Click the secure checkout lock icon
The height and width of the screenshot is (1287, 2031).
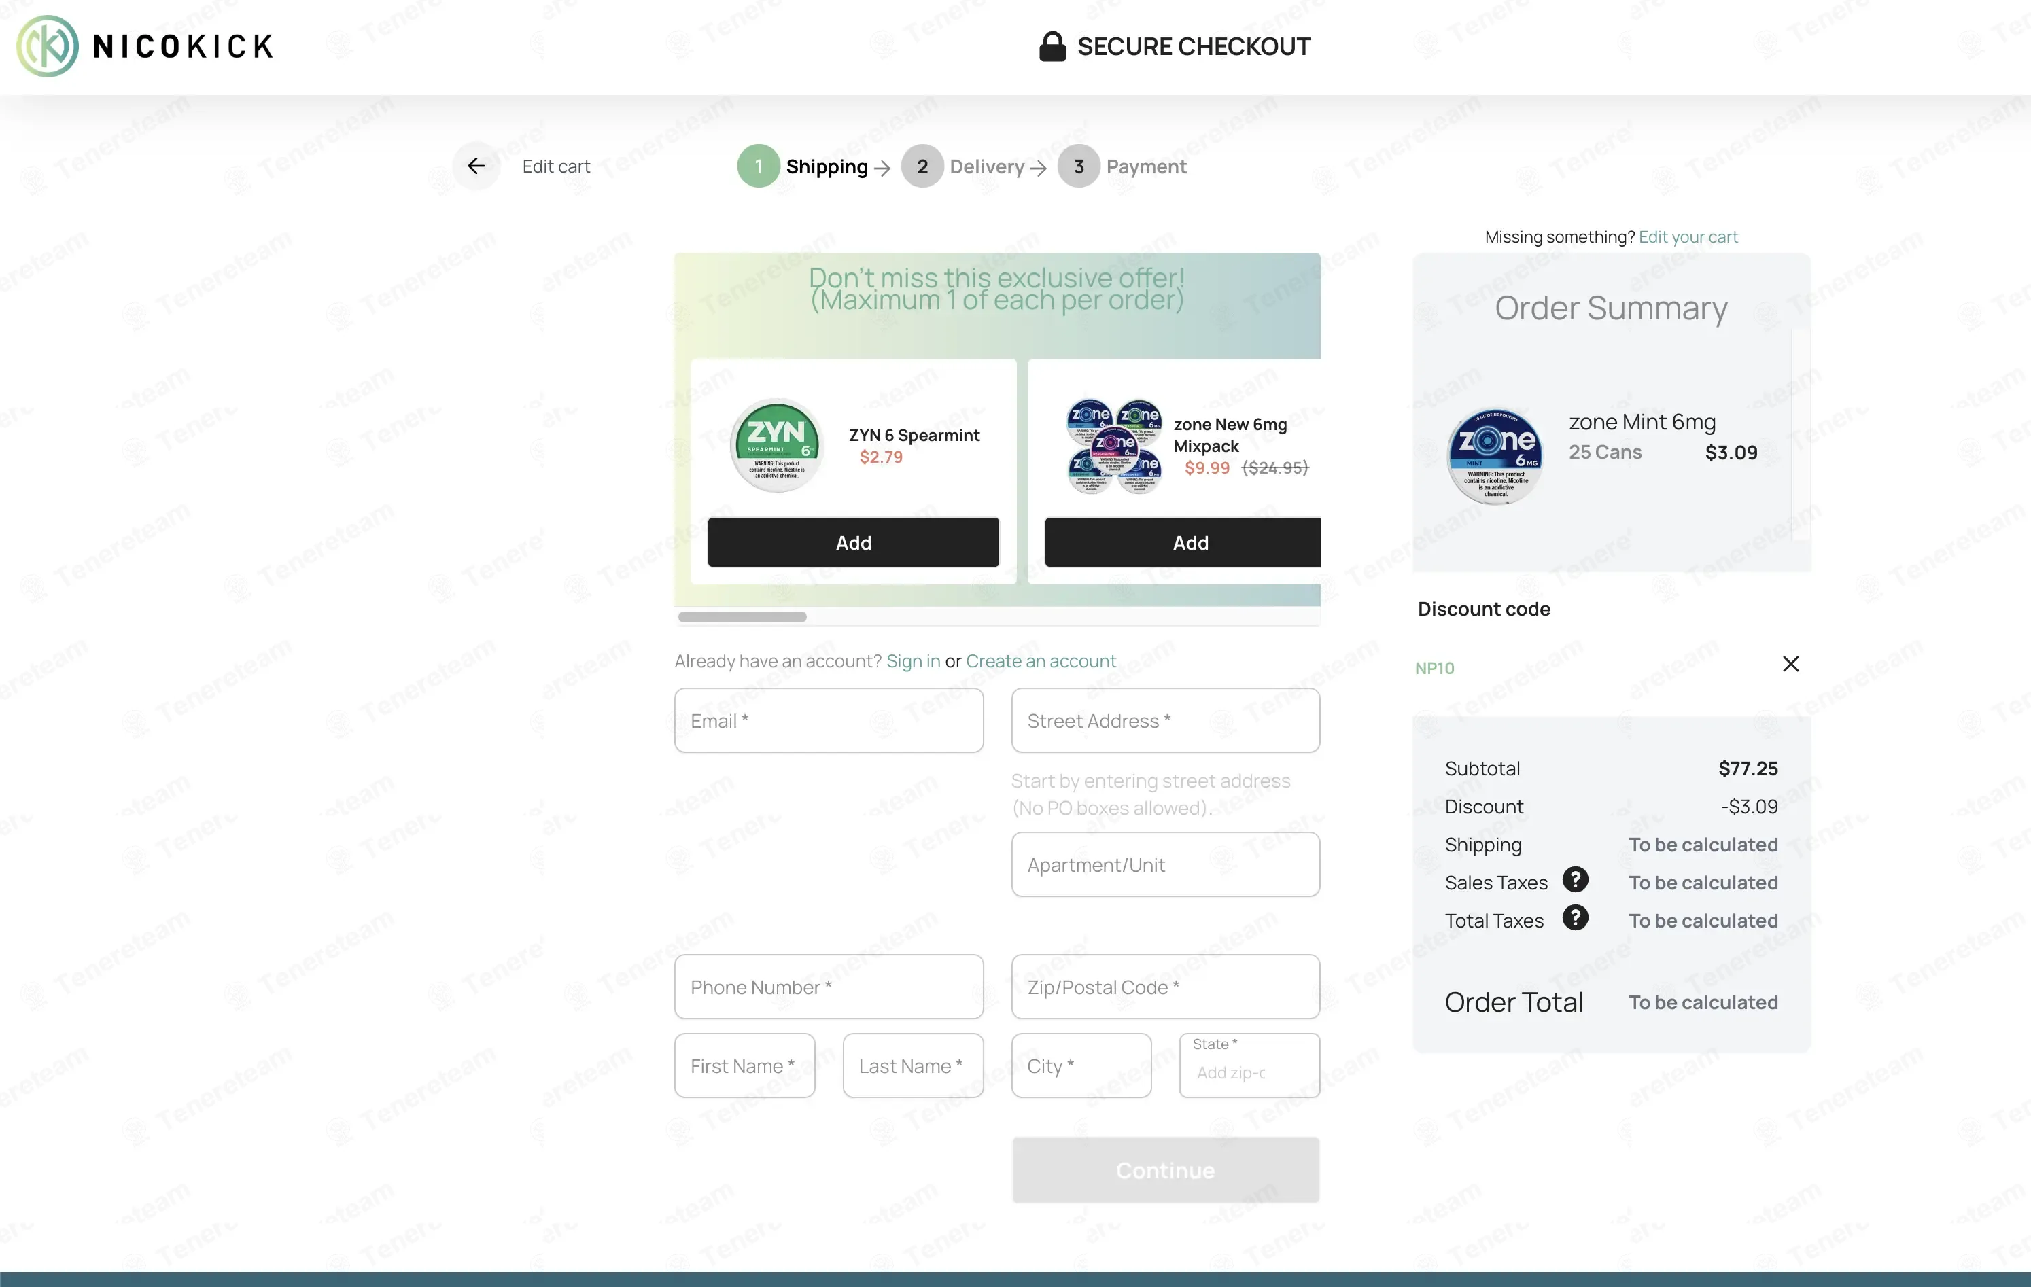(x=1052, y=46)
